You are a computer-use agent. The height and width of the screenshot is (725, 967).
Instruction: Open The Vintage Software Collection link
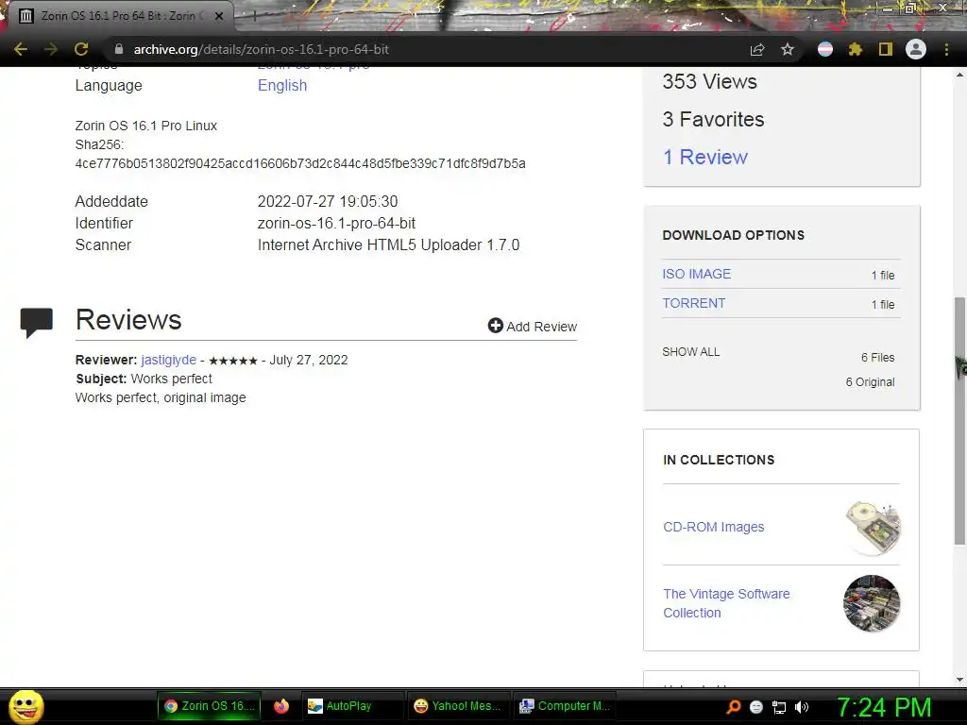(726, 603)
